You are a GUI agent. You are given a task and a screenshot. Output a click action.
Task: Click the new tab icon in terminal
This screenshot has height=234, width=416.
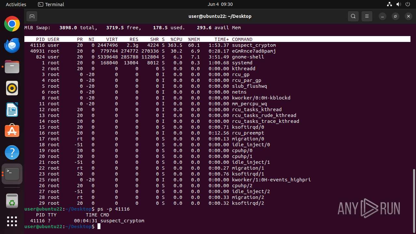[x=32, y=16]
